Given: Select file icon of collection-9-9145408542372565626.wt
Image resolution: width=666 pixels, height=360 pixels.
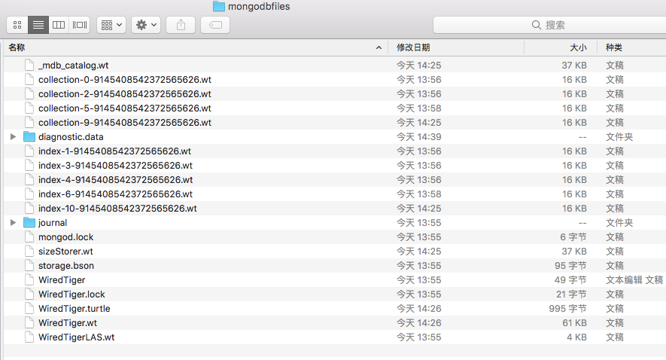Looking at the screenshot, I should [x=29, y=123].
